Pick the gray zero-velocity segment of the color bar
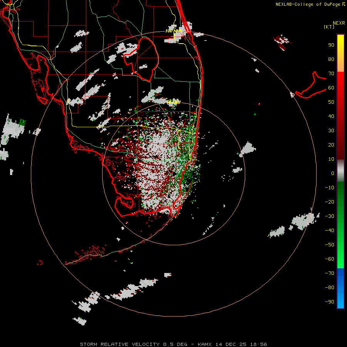 340,171
